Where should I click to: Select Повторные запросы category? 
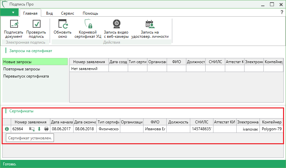pyautogui.click(x=22, y=69)
